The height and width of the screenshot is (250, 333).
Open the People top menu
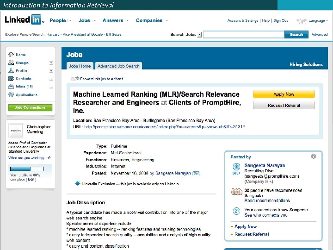[57, 20]
